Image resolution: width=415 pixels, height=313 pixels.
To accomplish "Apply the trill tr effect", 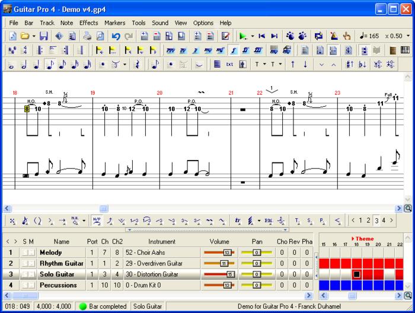I will tap(238, 220).
